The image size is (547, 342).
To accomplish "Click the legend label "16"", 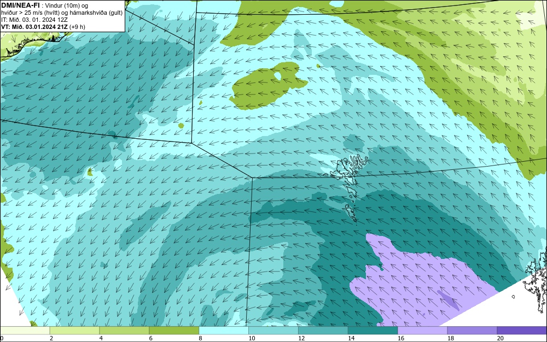I will 401,338.
